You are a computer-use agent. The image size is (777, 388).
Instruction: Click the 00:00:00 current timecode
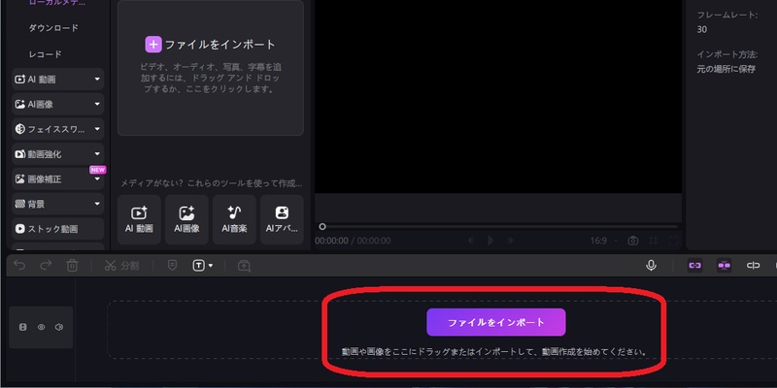coord(331,241)
